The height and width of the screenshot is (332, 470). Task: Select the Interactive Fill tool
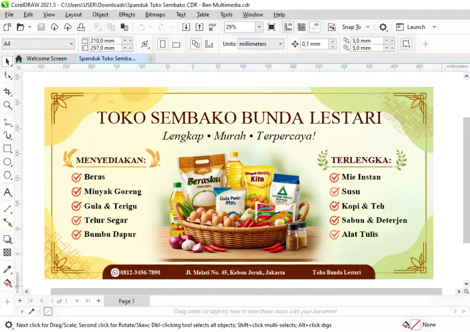pyautogui.click(x=7, y=283)
